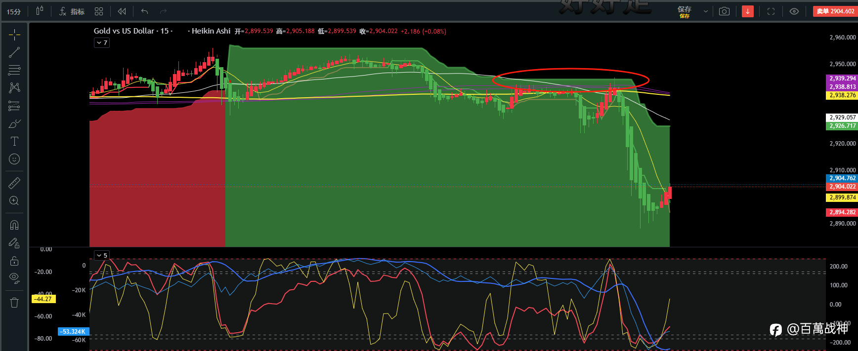Toggle lock all drawing tools

point(14,261)
